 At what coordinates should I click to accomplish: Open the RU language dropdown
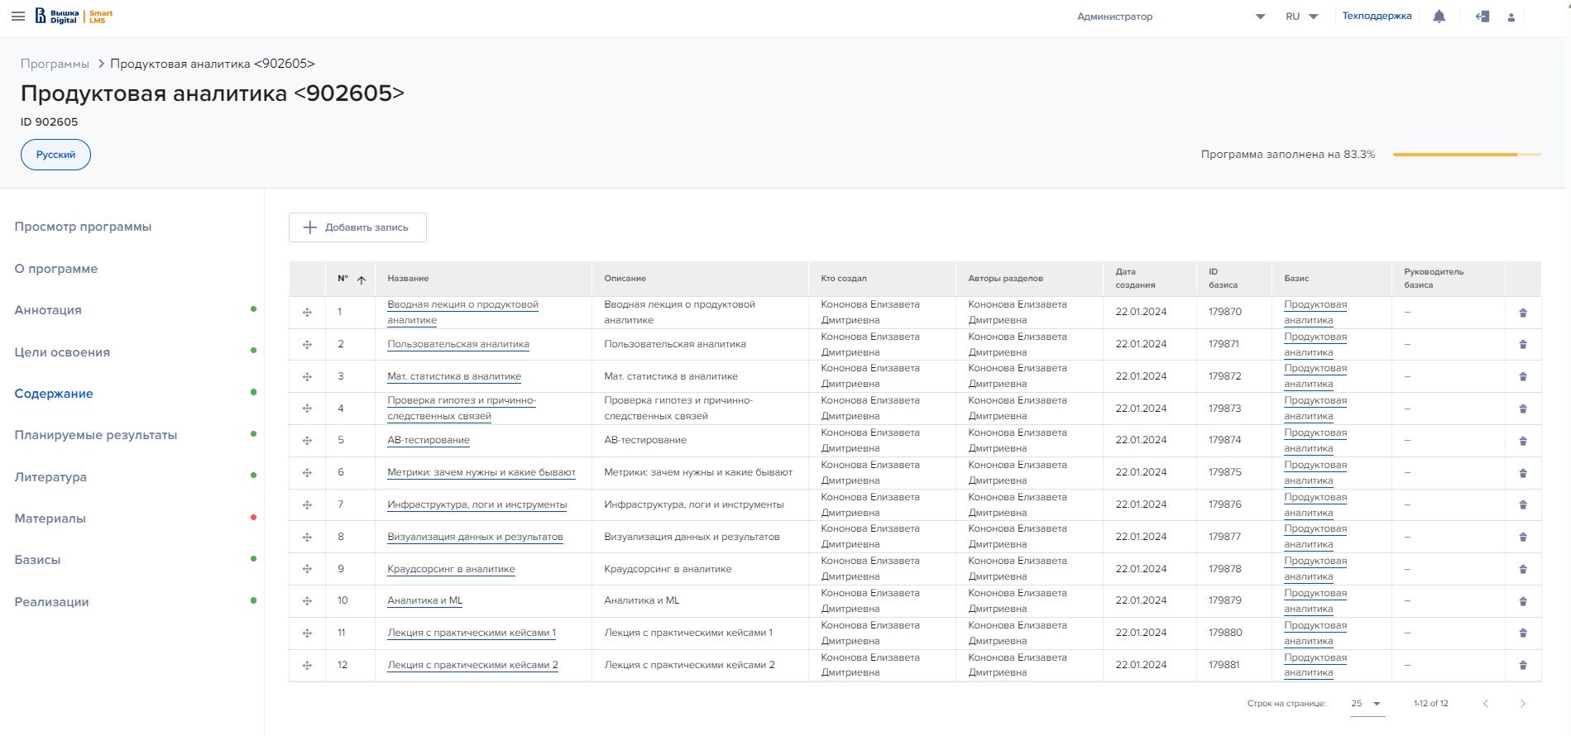click(1301, 17)
